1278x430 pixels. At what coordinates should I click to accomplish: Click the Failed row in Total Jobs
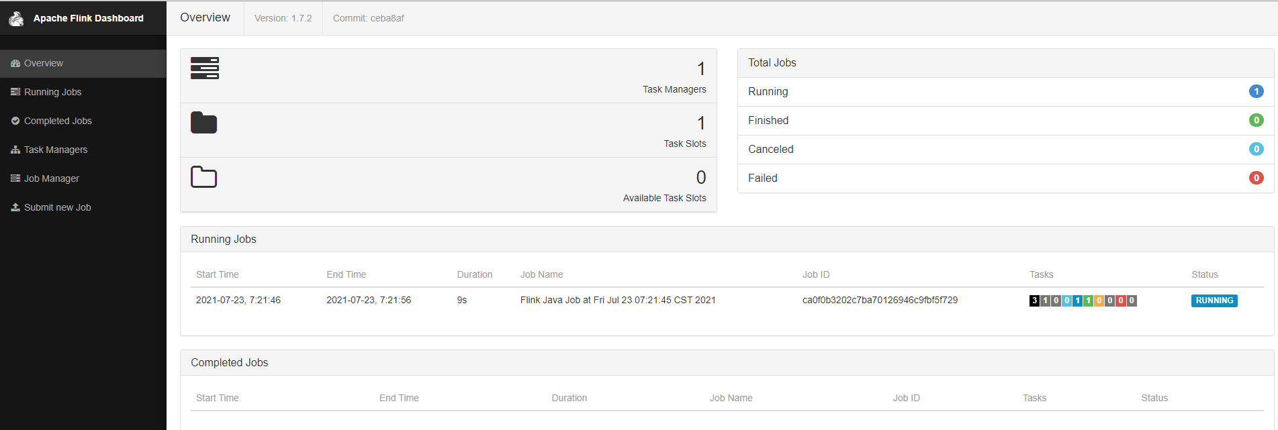tap(1005, 178)
